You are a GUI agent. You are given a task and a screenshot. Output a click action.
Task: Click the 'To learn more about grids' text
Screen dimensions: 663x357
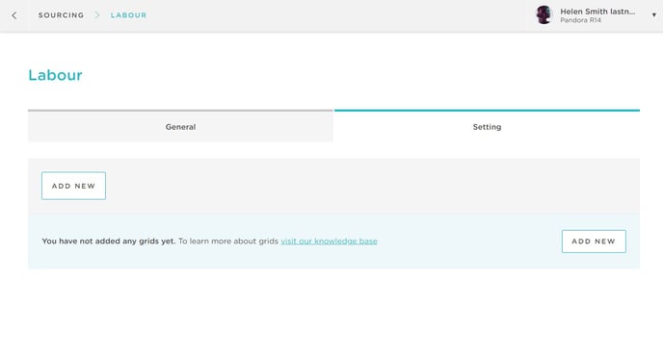pyautogui.click(x=228, y=242)
